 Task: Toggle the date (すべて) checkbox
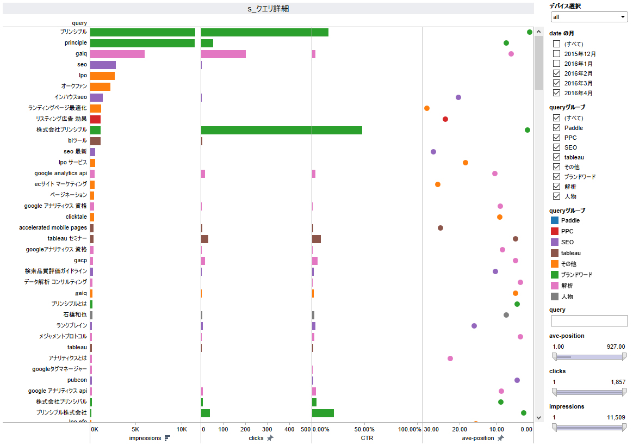(556, 44)
